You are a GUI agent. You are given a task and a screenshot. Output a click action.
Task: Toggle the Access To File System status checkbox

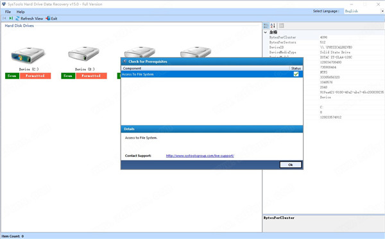[296, 74]
